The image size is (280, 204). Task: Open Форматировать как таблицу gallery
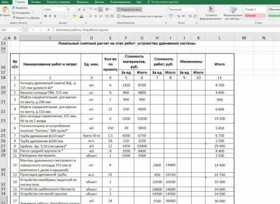click(233, 13)
